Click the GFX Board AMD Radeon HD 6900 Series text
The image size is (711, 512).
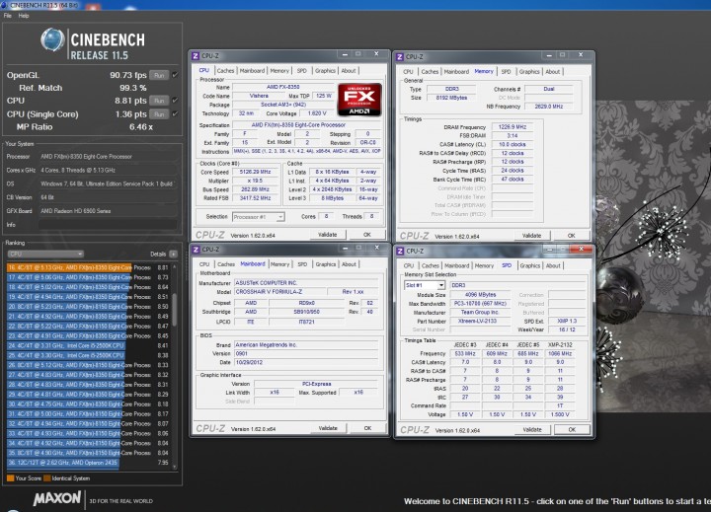coord(76,211)
